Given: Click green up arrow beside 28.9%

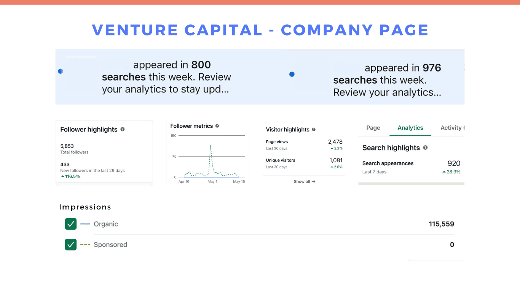Looking at the screenshot, I should [x=444, y=172].
